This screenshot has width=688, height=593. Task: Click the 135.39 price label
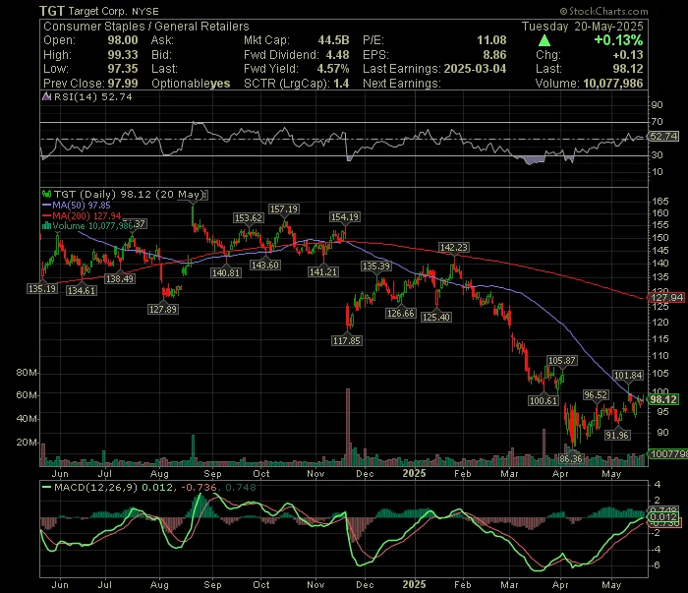click(x=376, y=267)
